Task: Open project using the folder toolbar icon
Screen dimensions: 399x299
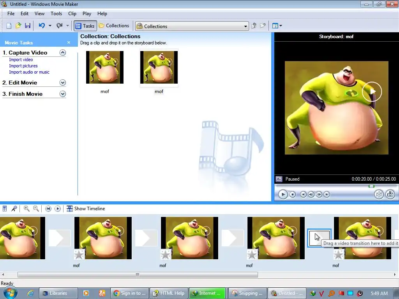Action: [18, 26]
